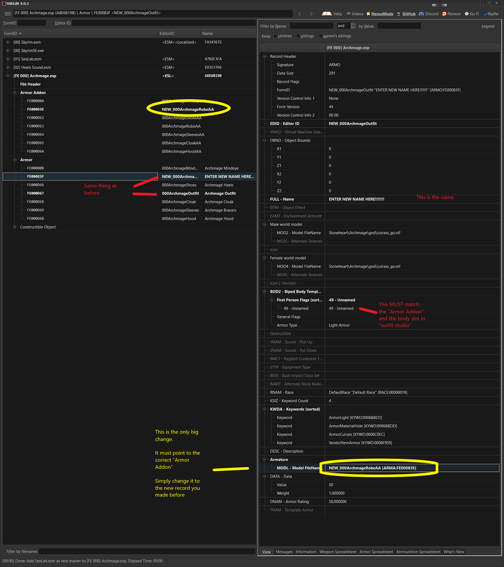
Task: Collapse KWDA - Keywords section
Action: pyautogui.click(x=264, y=409)
